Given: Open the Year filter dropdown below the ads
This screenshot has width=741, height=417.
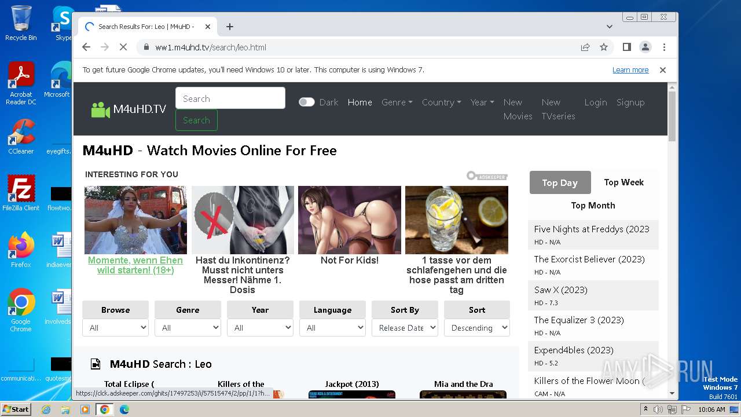Looking at the screenshot, I should pyautogui.click(x=260, y=327).
